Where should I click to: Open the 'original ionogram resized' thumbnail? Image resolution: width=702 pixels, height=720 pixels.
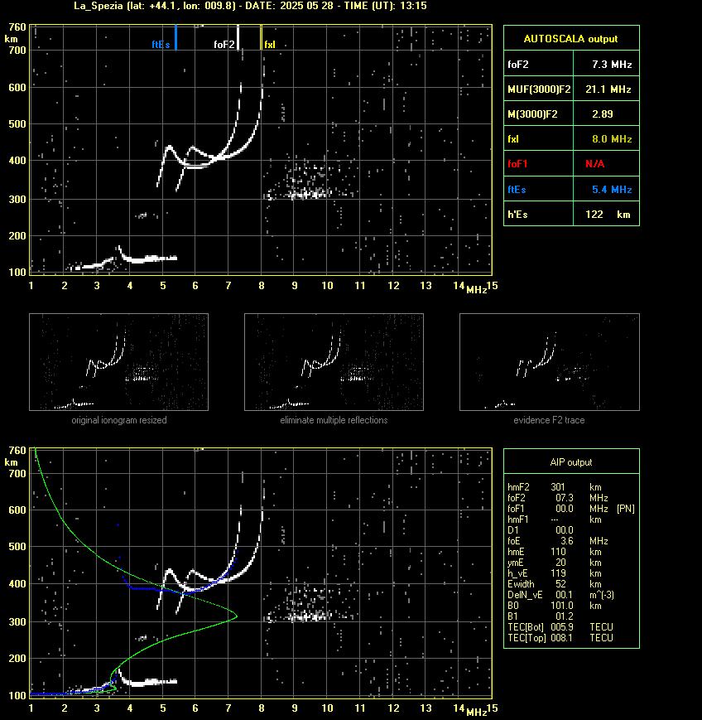(x=119, y=362)
